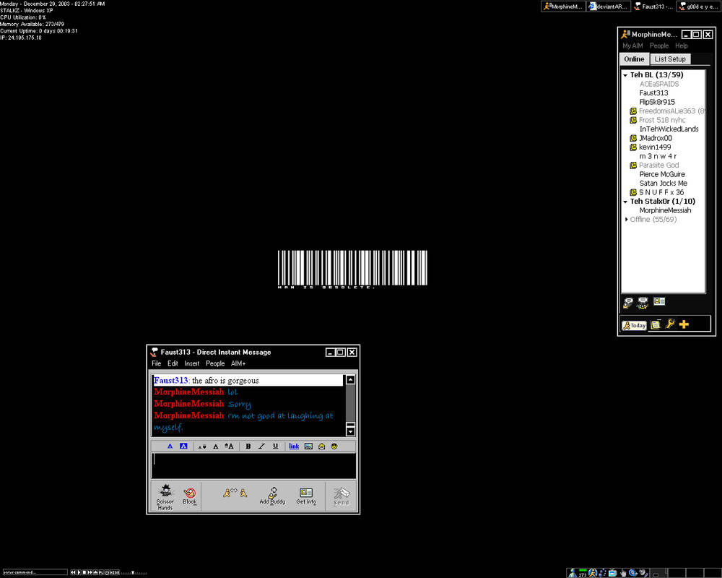Click the background color icon in message toolbar

click(183, 447)
